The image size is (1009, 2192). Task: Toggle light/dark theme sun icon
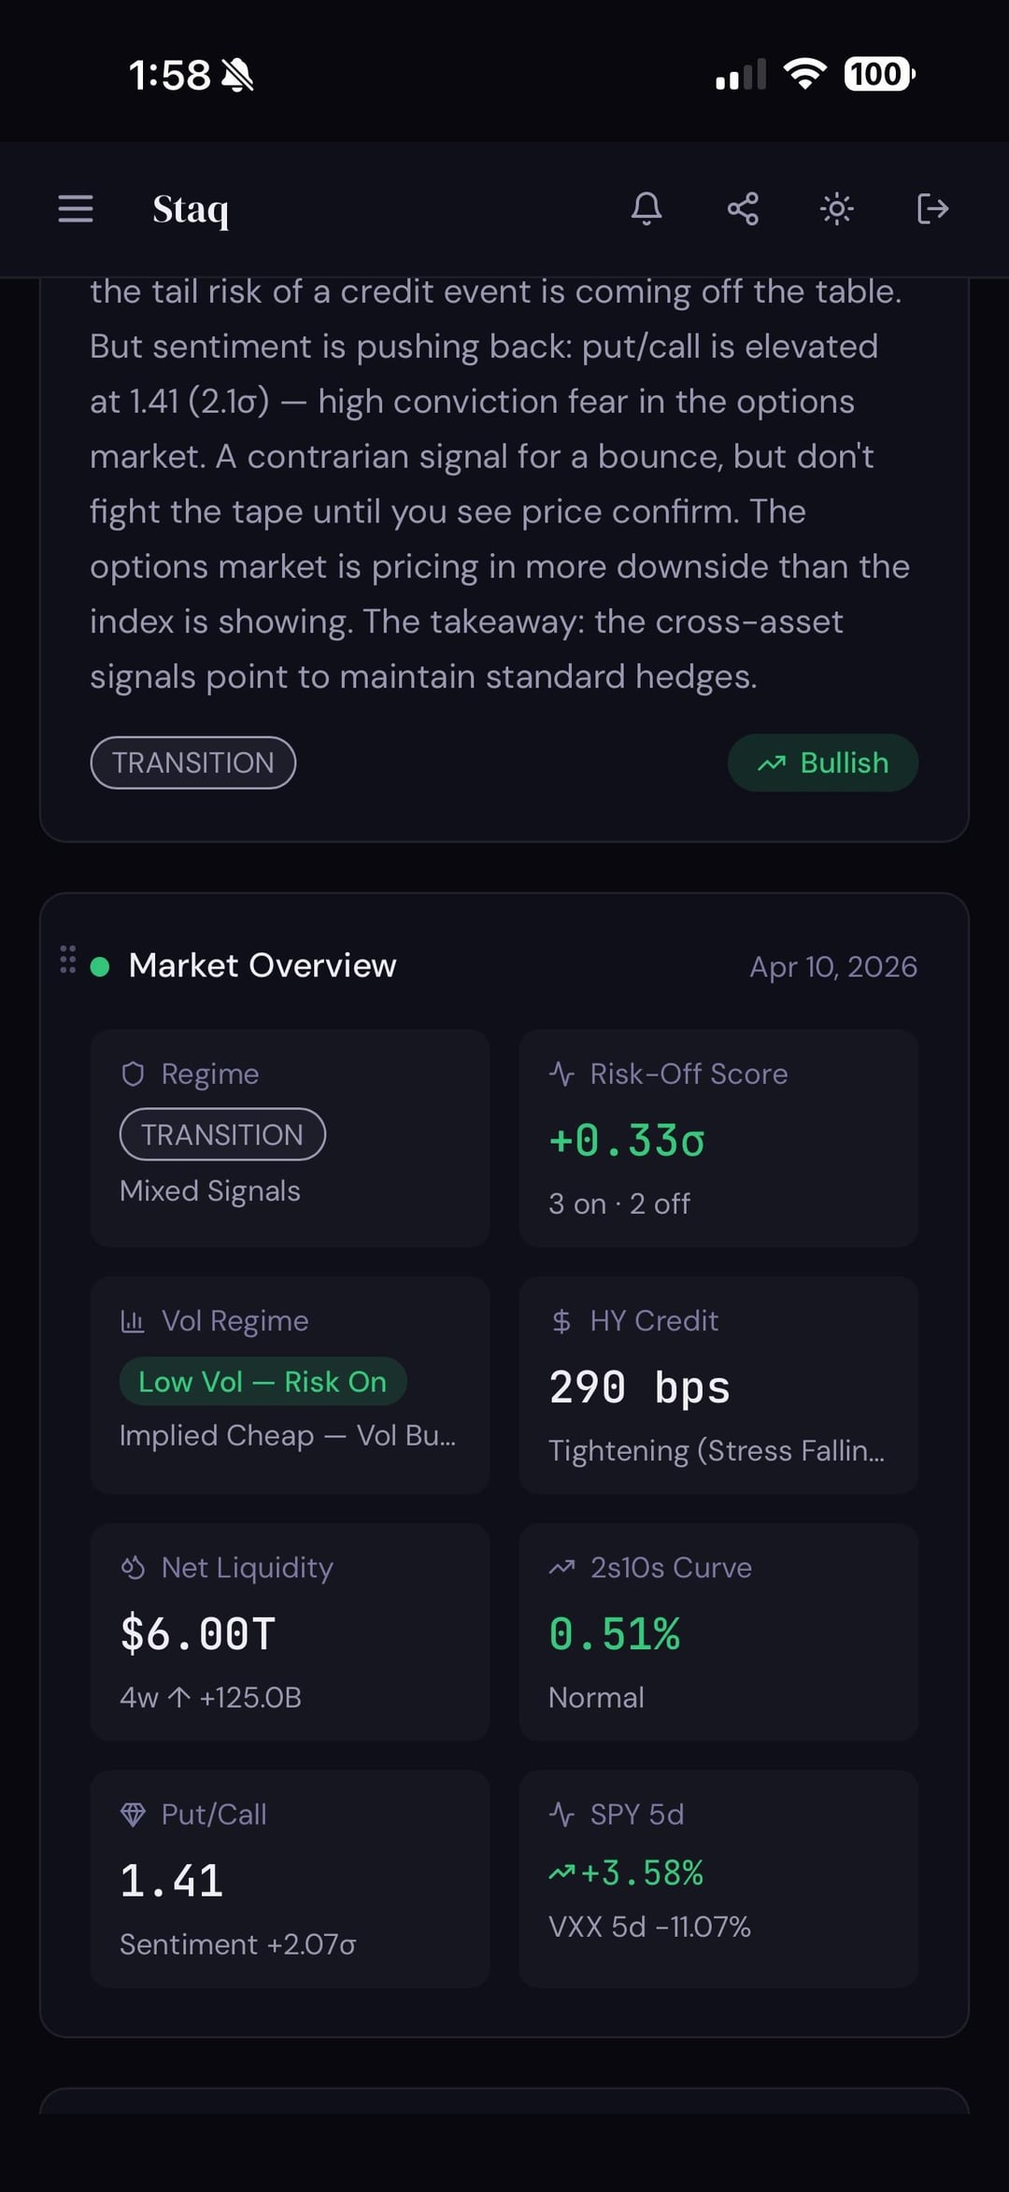[x=836, y=208]
